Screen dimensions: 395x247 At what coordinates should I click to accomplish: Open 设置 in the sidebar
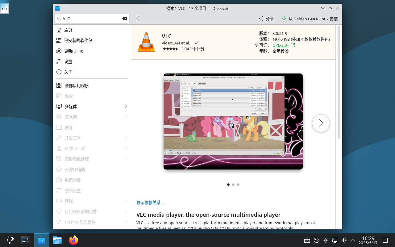pyautogui.click(x=92, y=61)
